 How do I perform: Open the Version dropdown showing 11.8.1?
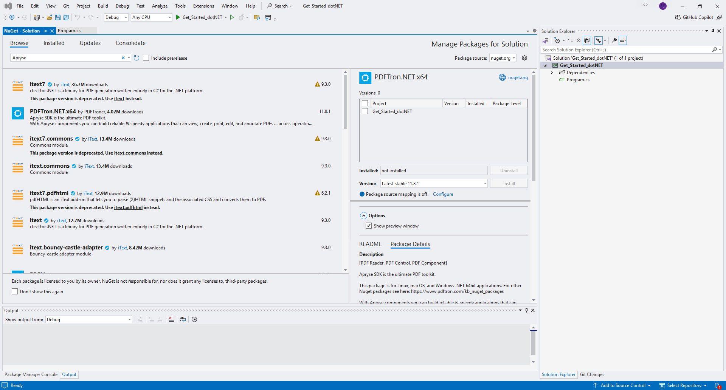434,184
